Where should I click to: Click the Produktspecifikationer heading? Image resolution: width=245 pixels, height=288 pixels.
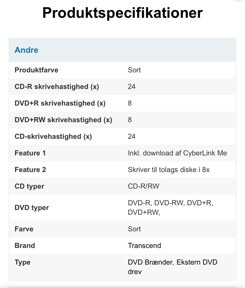coord(122,13)
